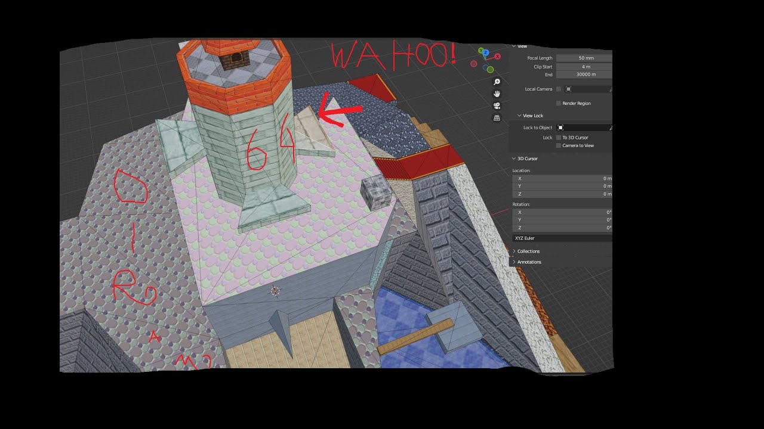Click the zoom view magnifier icon
Image resolution: width=764 pixels, height=429 pixels.
point(497,82)
